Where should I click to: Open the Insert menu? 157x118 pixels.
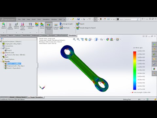pyautogui.click(x=34, y=19)
